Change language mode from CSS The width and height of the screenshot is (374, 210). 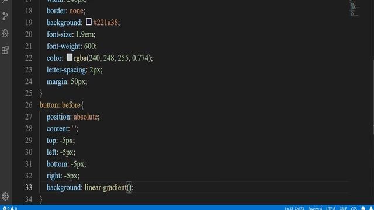(x=354, y=208)
